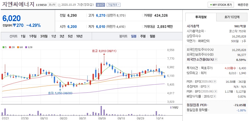Image resolution: width=249 pixels, height=121 pixels.
Task: Select the 1일 line chart period
Action: click(x=23, y=36)
